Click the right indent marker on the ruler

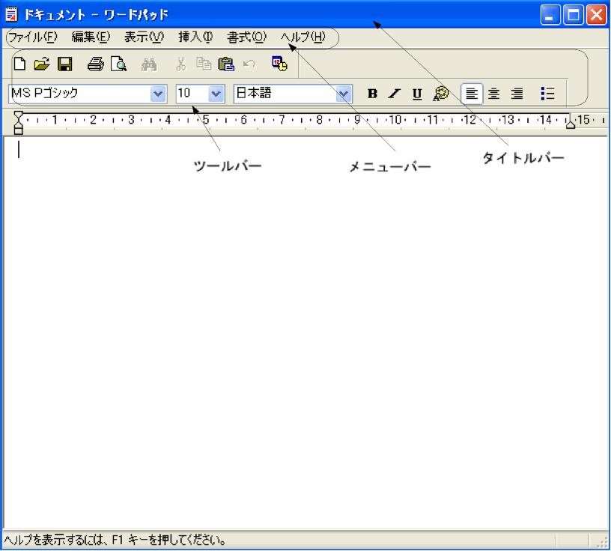click(x=571, y=124)
